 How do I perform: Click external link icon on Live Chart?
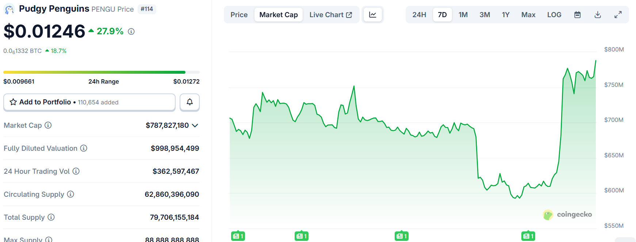pos(349,15)
